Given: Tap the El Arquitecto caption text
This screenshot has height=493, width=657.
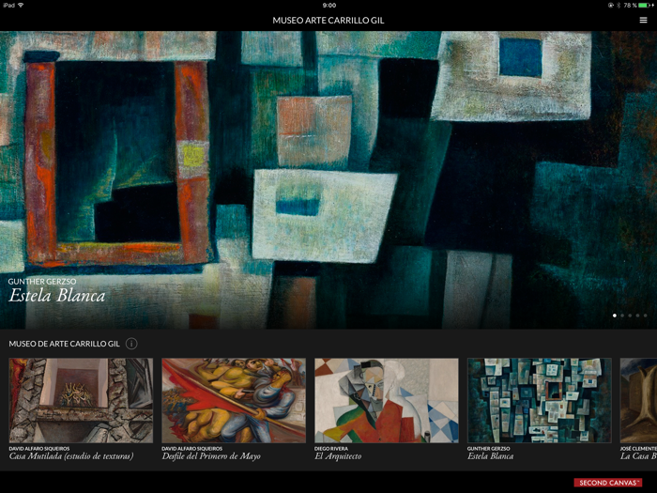Looking at the screenshot, I should [338, 456].
